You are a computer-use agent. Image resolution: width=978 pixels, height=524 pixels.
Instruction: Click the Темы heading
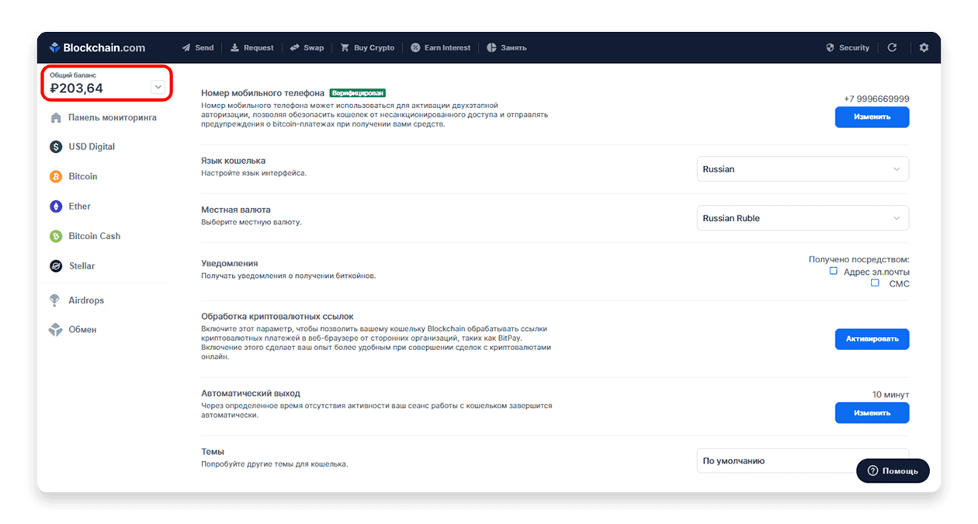tap(213, 452)
